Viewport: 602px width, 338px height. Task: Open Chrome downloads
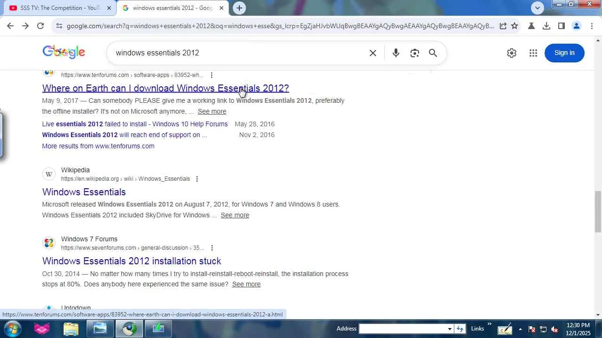(547, 26)
